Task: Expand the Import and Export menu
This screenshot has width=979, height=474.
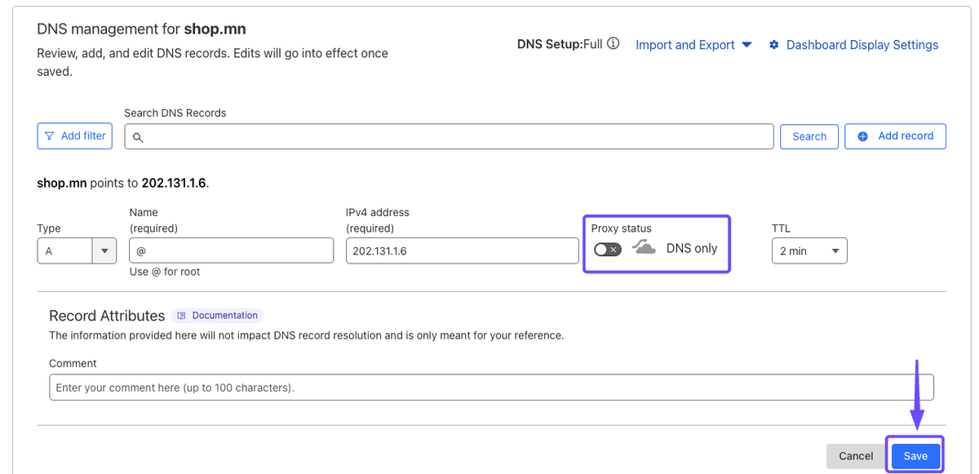Action: tap(693, 45)
